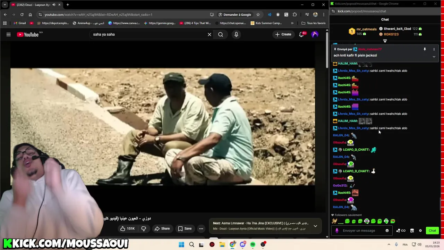
Task: Bookmark this page with the star
Action: pos(258,15)
